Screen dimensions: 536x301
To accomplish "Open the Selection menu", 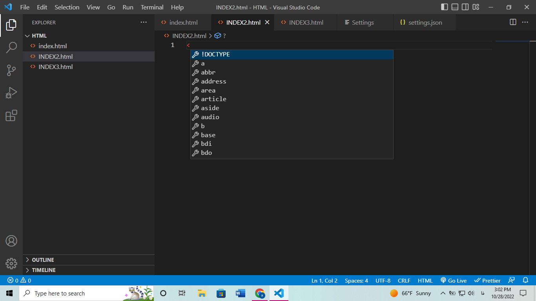I will coord(67,7).
